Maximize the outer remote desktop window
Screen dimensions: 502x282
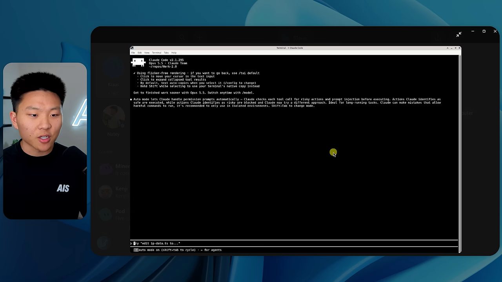point(484,31)
